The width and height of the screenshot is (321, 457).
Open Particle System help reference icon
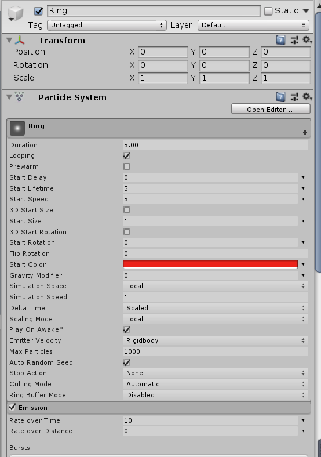pos(280,97)
